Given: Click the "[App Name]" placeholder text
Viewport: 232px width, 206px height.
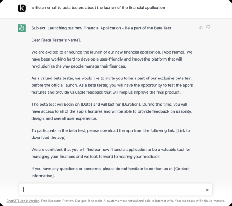Looking at the screenshot, I should tap(165, 52).
